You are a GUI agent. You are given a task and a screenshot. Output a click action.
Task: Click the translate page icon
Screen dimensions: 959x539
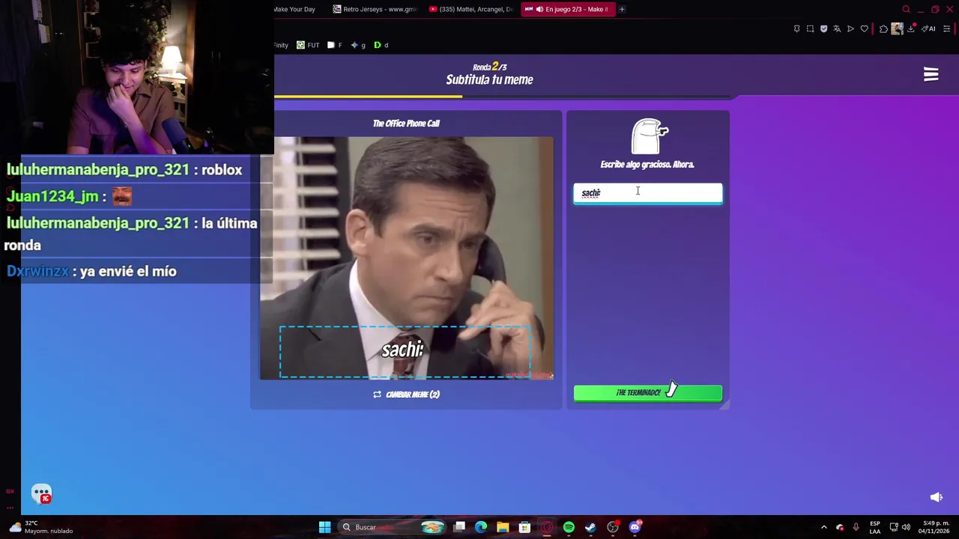(x=837, y=29)
